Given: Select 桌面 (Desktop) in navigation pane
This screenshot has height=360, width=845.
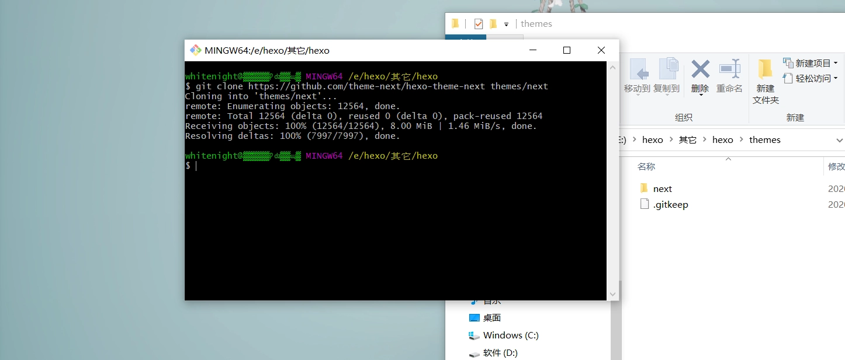Looking at the screenshot, I should (x=491, y=318).
